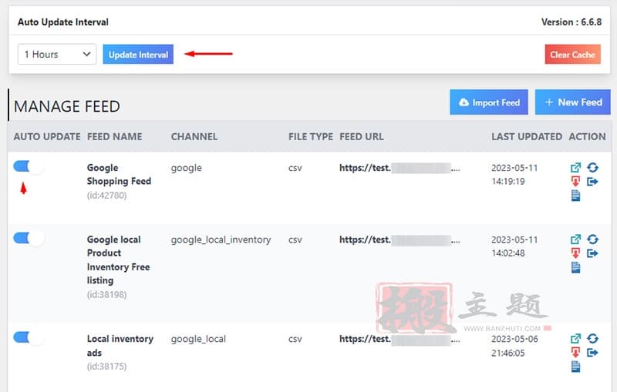
Task: Click the LAST UPDATED column header
Action: tap(527, 136)
